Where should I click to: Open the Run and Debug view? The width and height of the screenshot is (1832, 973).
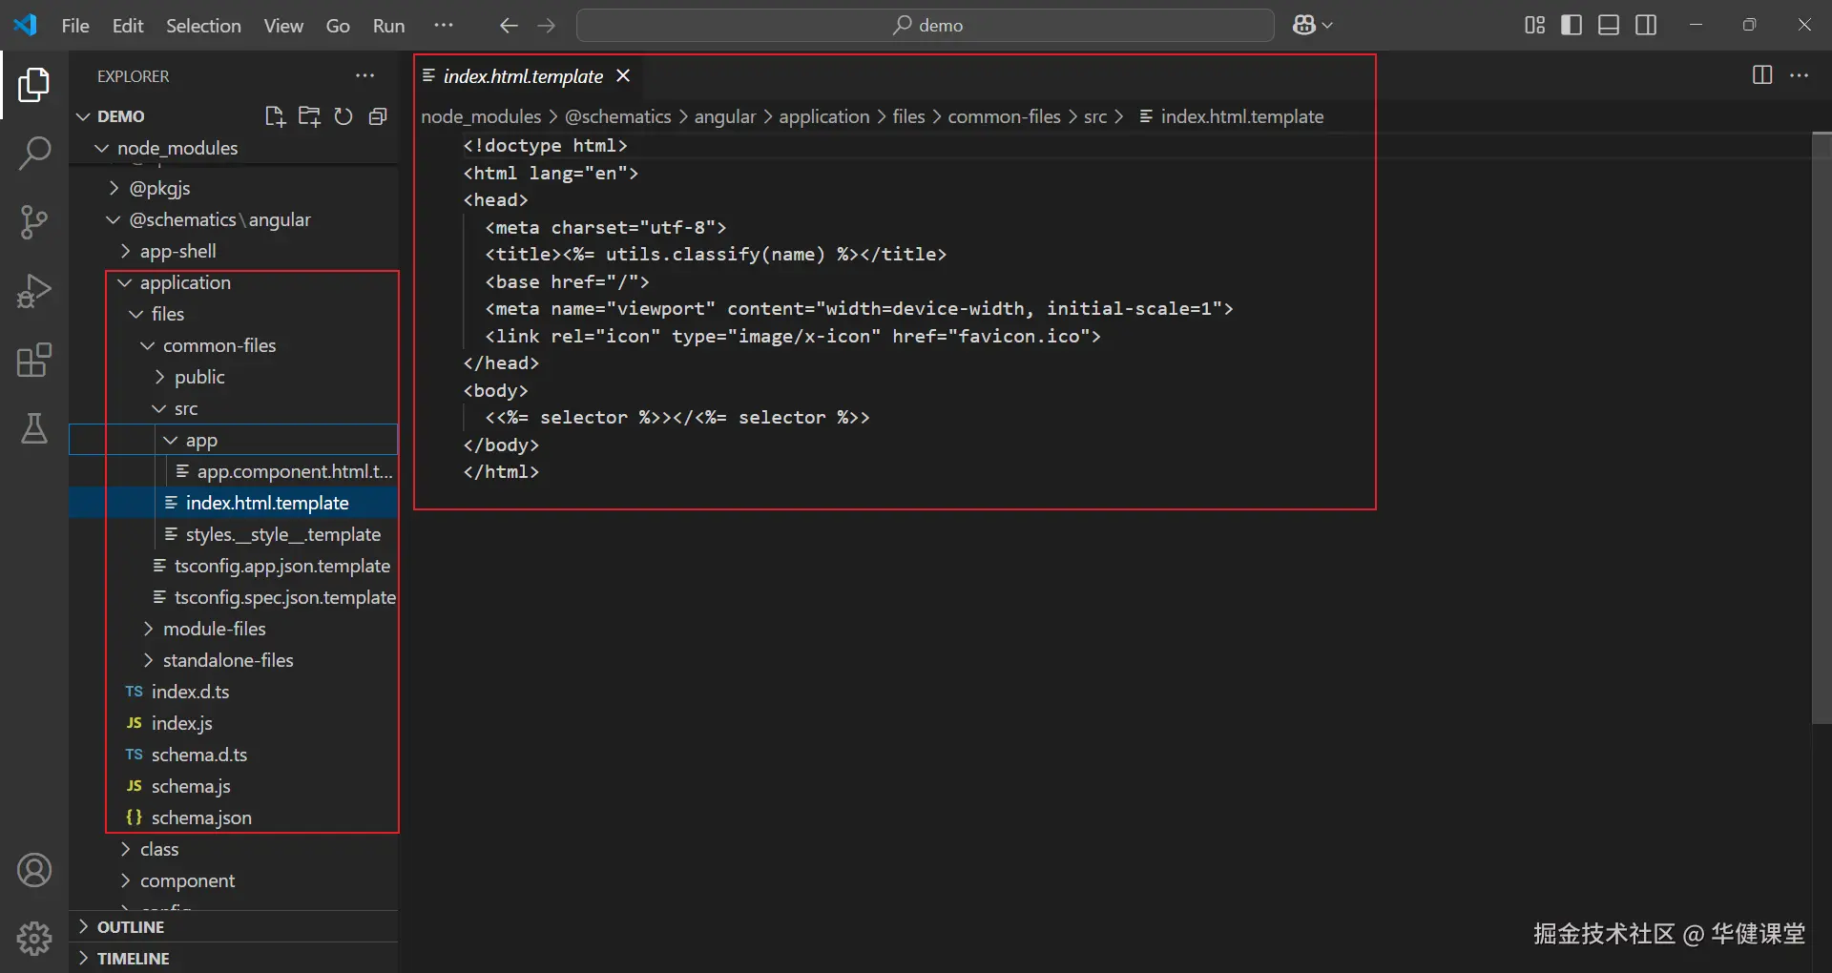pyautogui.click(x=34, y=291)
